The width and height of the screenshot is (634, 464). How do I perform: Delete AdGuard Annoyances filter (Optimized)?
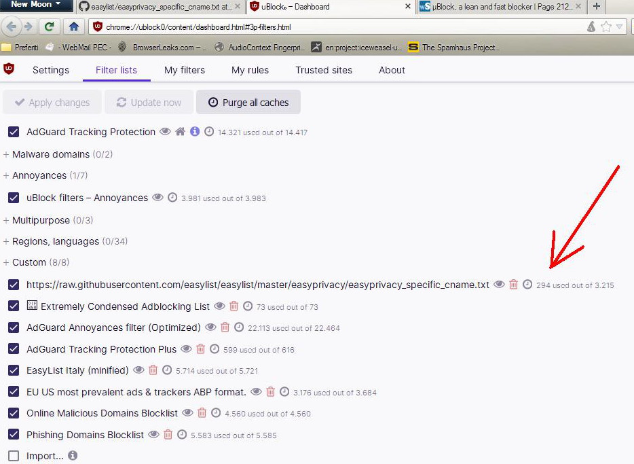tap(225, 327)
